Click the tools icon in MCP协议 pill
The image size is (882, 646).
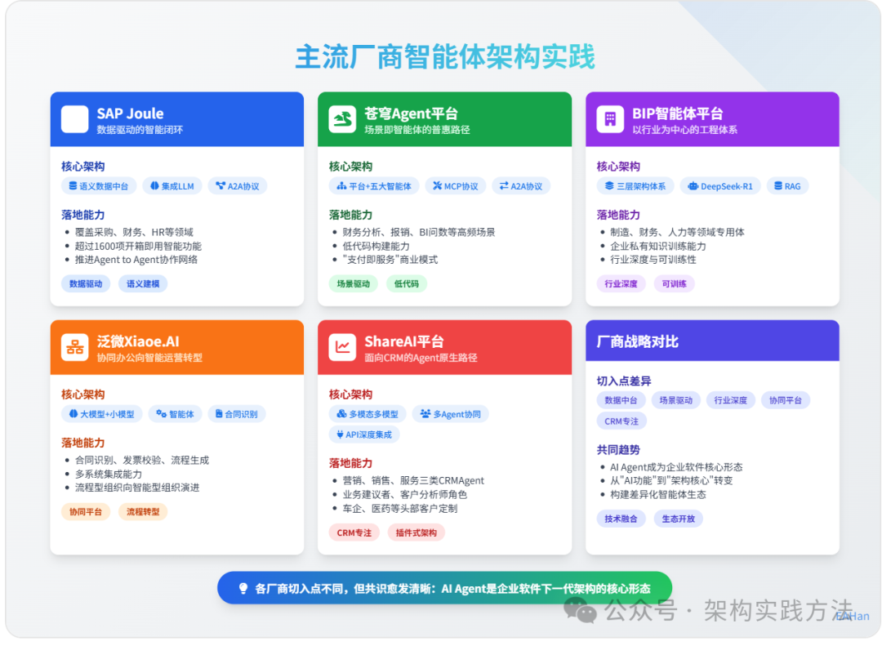[437, 185]
